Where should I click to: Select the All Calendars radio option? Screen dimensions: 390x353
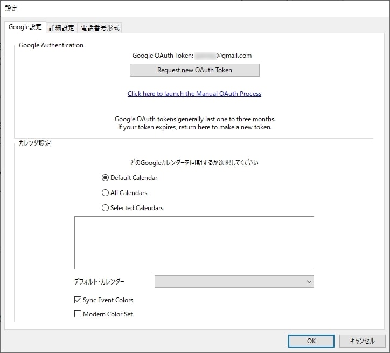tap(124, 193)
